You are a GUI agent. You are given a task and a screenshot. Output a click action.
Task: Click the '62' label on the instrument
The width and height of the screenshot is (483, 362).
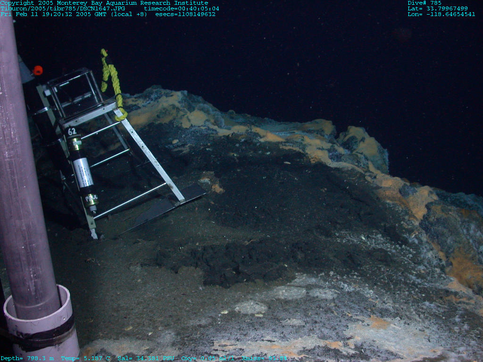pos(72,132)
